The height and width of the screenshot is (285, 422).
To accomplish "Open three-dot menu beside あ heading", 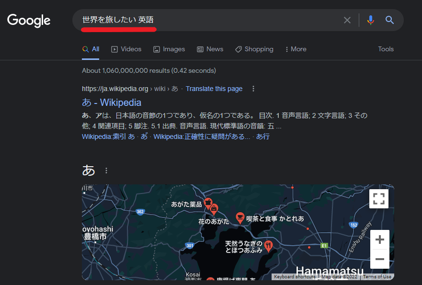I will [x=106, y=171].
